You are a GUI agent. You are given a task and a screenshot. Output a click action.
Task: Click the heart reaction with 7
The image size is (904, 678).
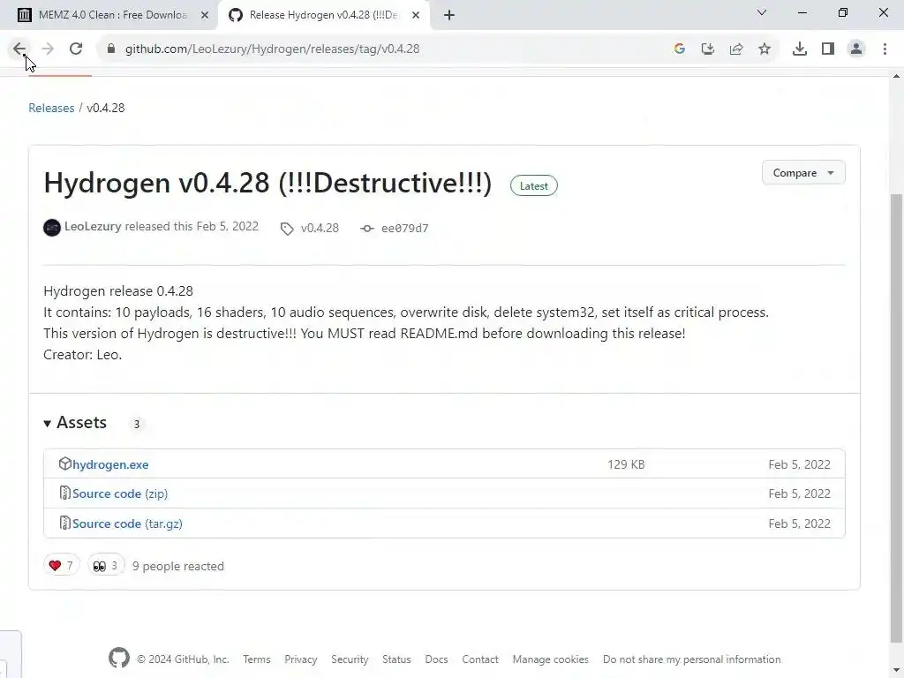(61, 566)
